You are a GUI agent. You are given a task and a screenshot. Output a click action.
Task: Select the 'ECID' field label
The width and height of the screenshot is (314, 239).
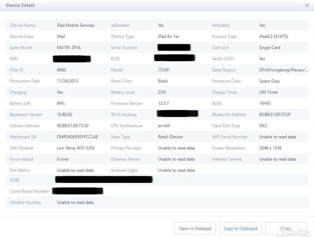[x=115, y=59]
